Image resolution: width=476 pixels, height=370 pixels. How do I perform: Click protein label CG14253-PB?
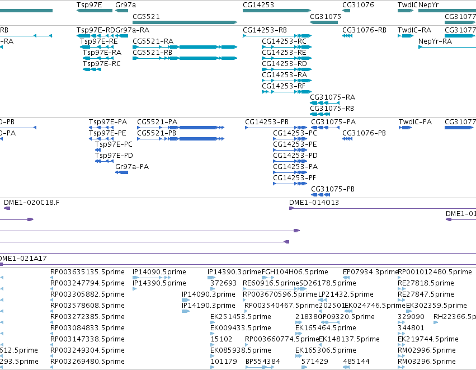267,122
